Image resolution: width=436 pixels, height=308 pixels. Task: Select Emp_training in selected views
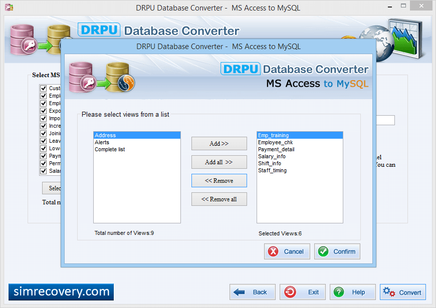tap(300, 135)
